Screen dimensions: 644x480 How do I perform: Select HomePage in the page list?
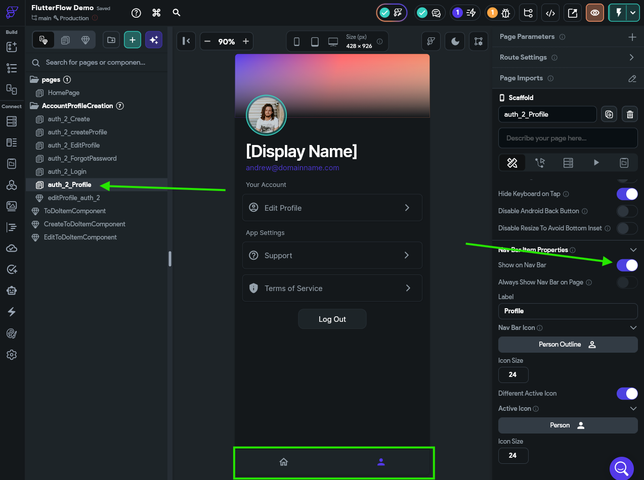click(x=64, y=92)
